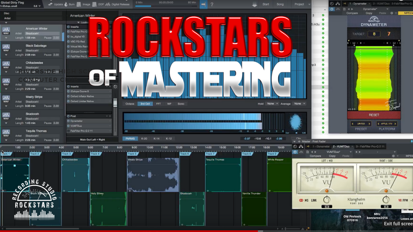Turn the left VUMT Duo trim knob
Screen dimensions: 413x232
[327, 200]
